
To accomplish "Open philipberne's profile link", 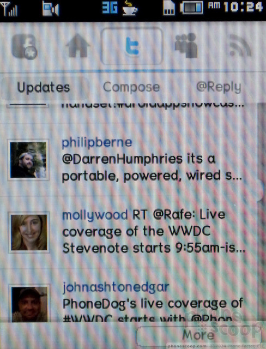I will 96,143.
